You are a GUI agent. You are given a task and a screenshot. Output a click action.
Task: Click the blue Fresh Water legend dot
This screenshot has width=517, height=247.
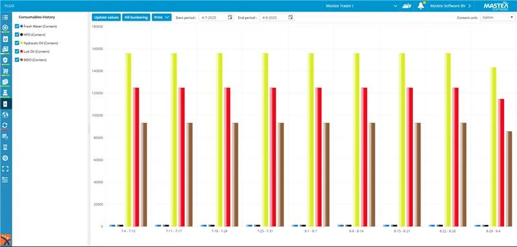tap(21, 26)
